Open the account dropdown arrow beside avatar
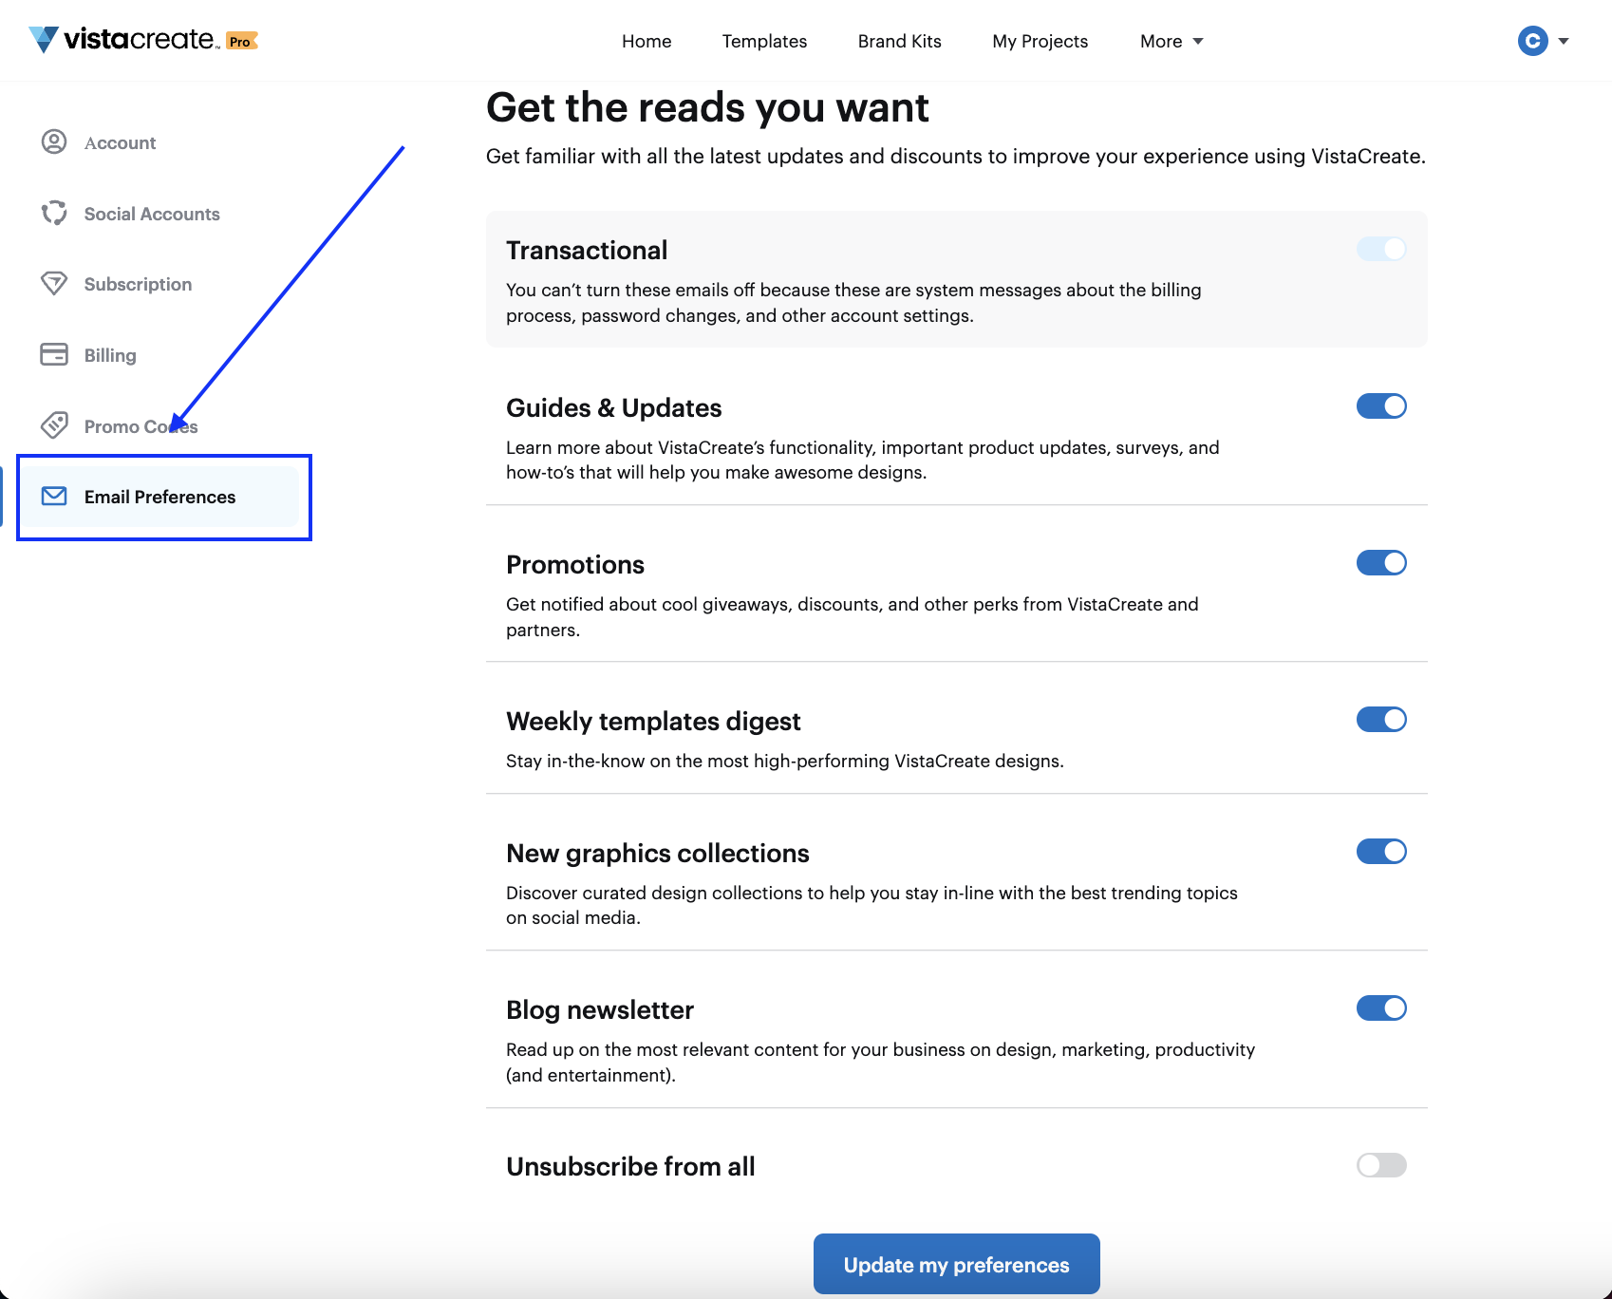1612x1299 pixels. [x=1564, y=41]
